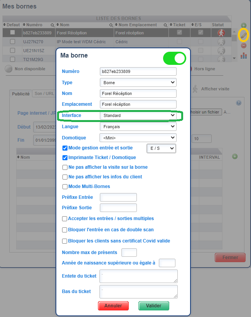Screen dimensions: 251x317
Task: Open the Interface dropdown showing Standard
Action: [138, 115]
